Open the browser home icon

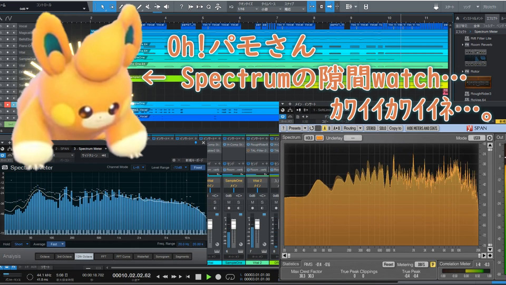[x=458, y=18]
